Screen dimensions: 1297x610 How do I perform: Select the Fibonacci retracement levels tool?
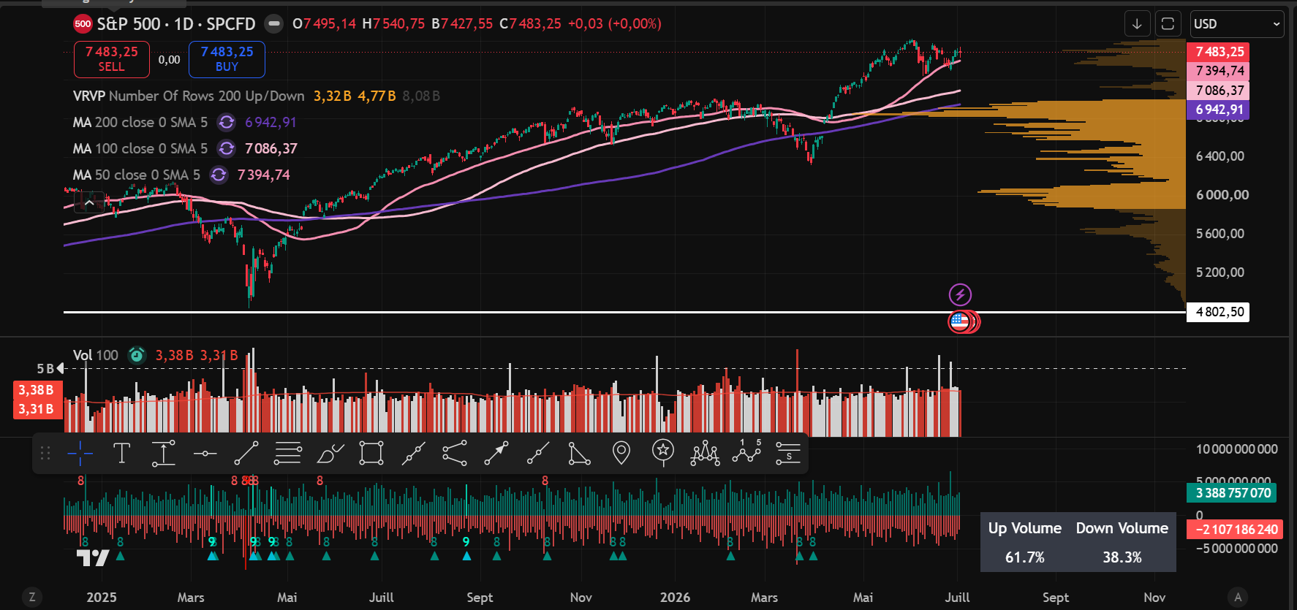click(288, 454)
